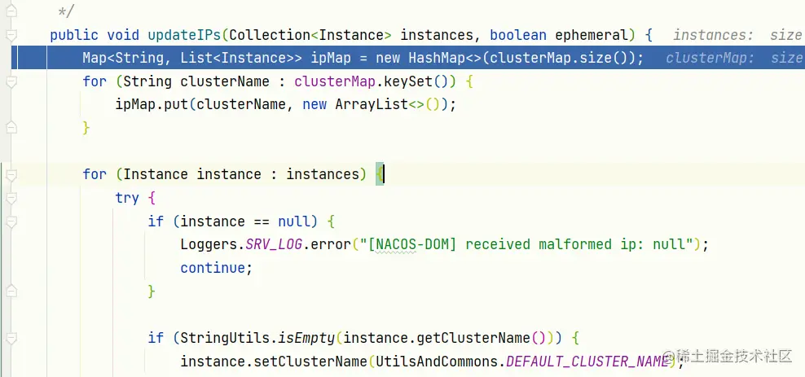Click the 'public' keyword
This screenshot has height=377, width=805.
(x=74, y=35)
